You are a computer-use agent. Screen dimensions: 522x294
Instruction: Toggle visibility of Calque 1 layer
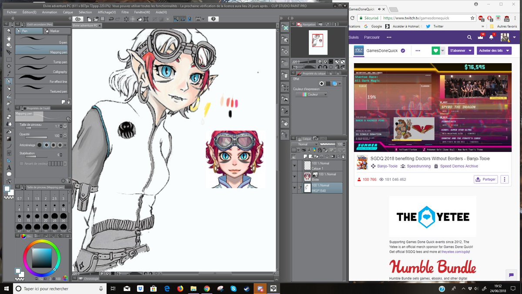tap(294, 166)
